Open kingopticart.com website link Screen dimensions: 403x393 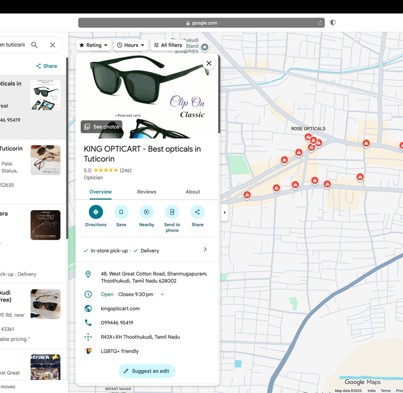[x=120, y=309]
